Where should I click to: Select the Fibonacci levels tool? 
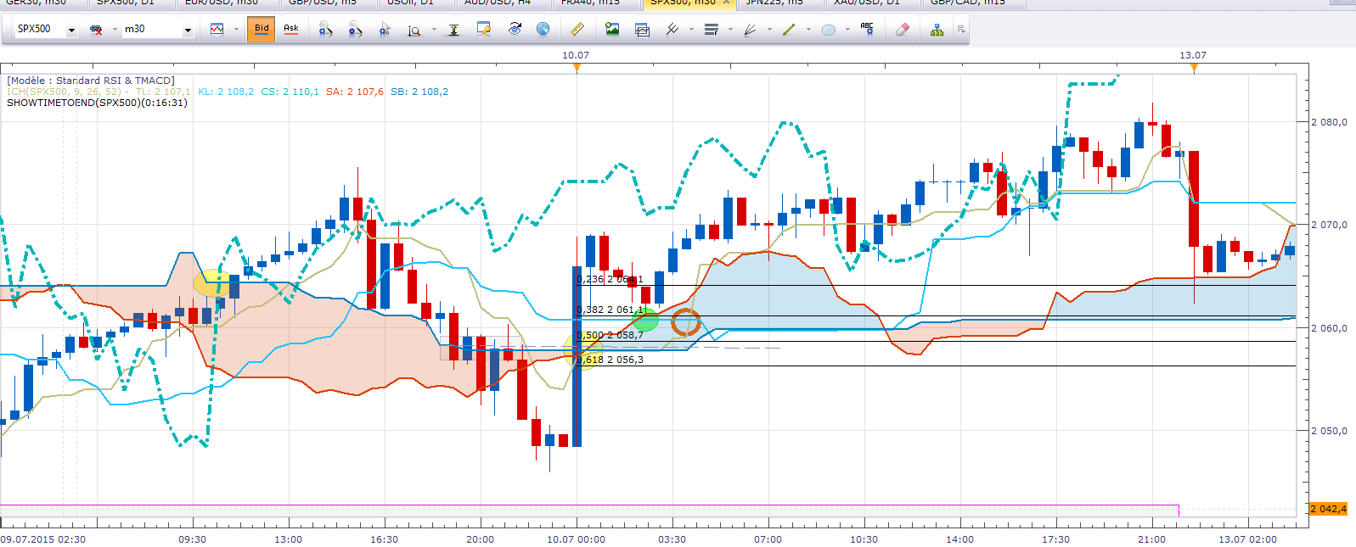(x=712, y=30)
